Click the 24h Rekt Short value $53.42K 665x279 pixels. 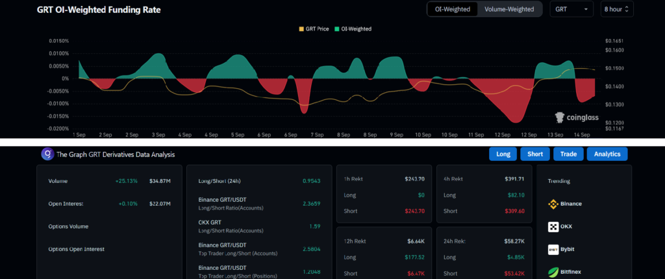(x=514, y=274)
